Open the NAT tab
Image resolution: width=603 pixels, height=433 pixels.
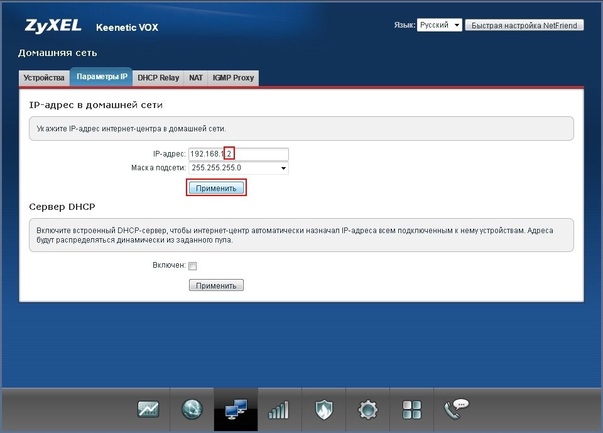click(196, 78)
